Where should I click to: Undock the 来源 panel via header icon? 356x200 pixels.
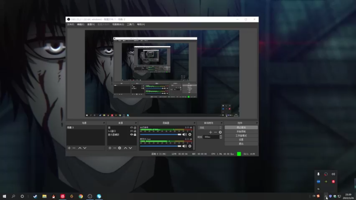(136, 123)
